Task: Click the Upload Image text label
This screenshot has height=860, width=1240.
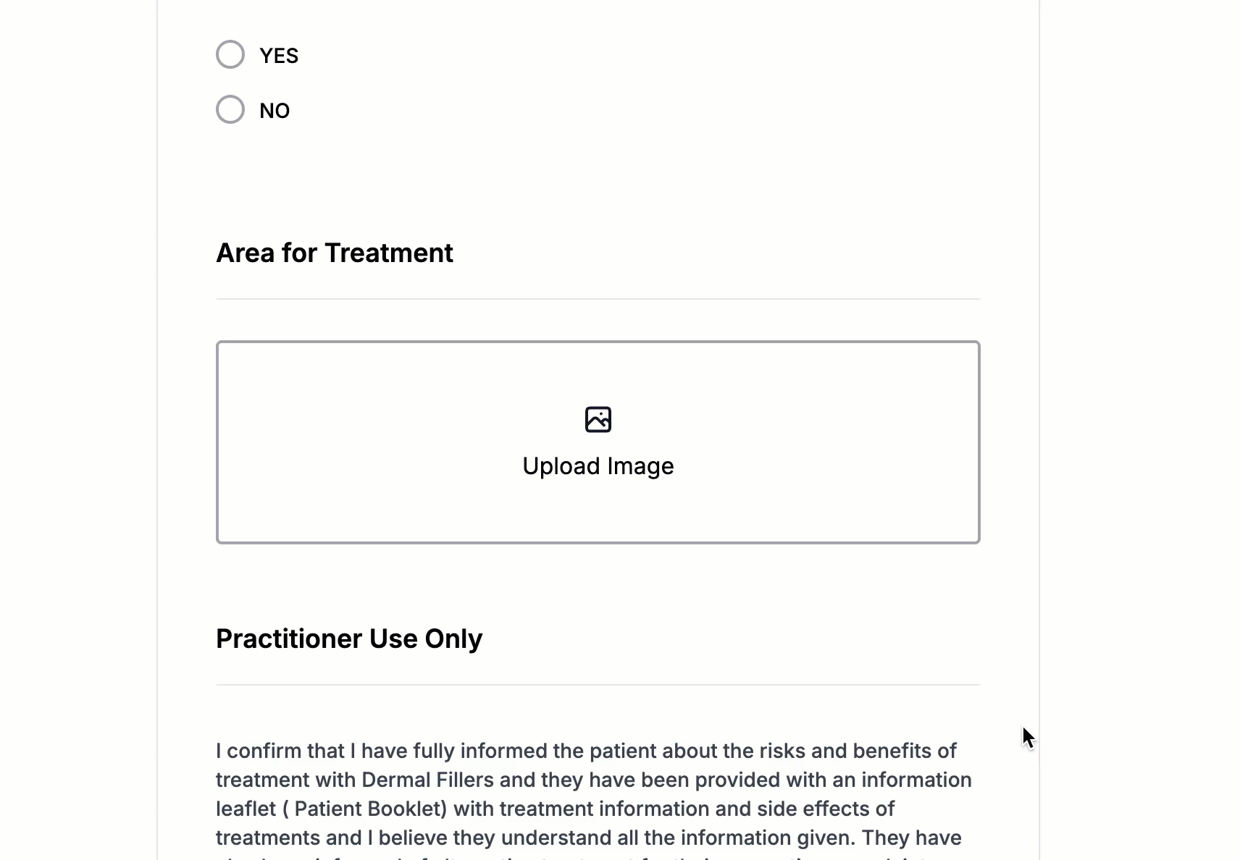Action: tap(598, 466)
